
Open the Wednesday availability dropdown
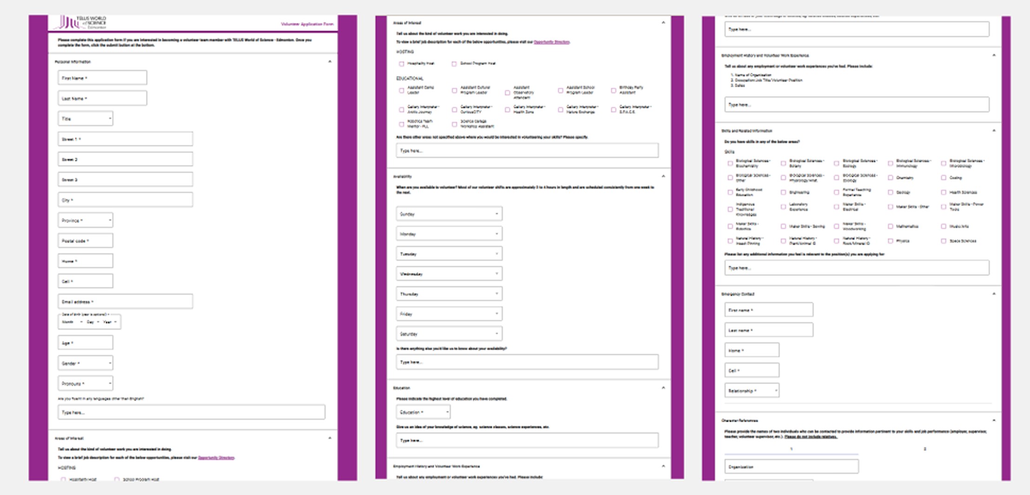[x=449, y=274]
